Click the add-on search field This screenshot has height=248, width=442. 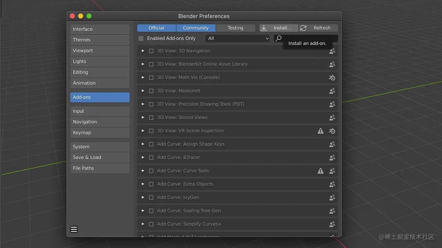point(306,39)
